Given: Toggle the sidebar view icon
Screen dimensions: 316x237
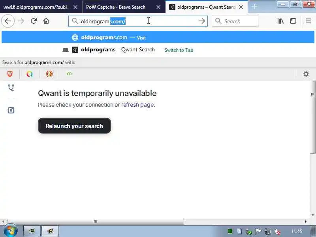Looking at the screenshot, I should [293, 21].
